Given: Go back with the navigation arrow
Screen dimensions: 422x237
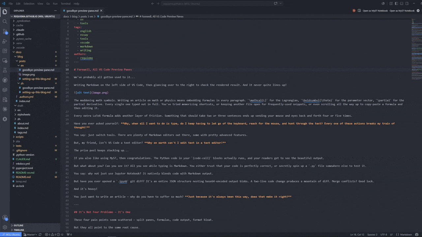Looking at the screenshot, I should tap(153, 4).
